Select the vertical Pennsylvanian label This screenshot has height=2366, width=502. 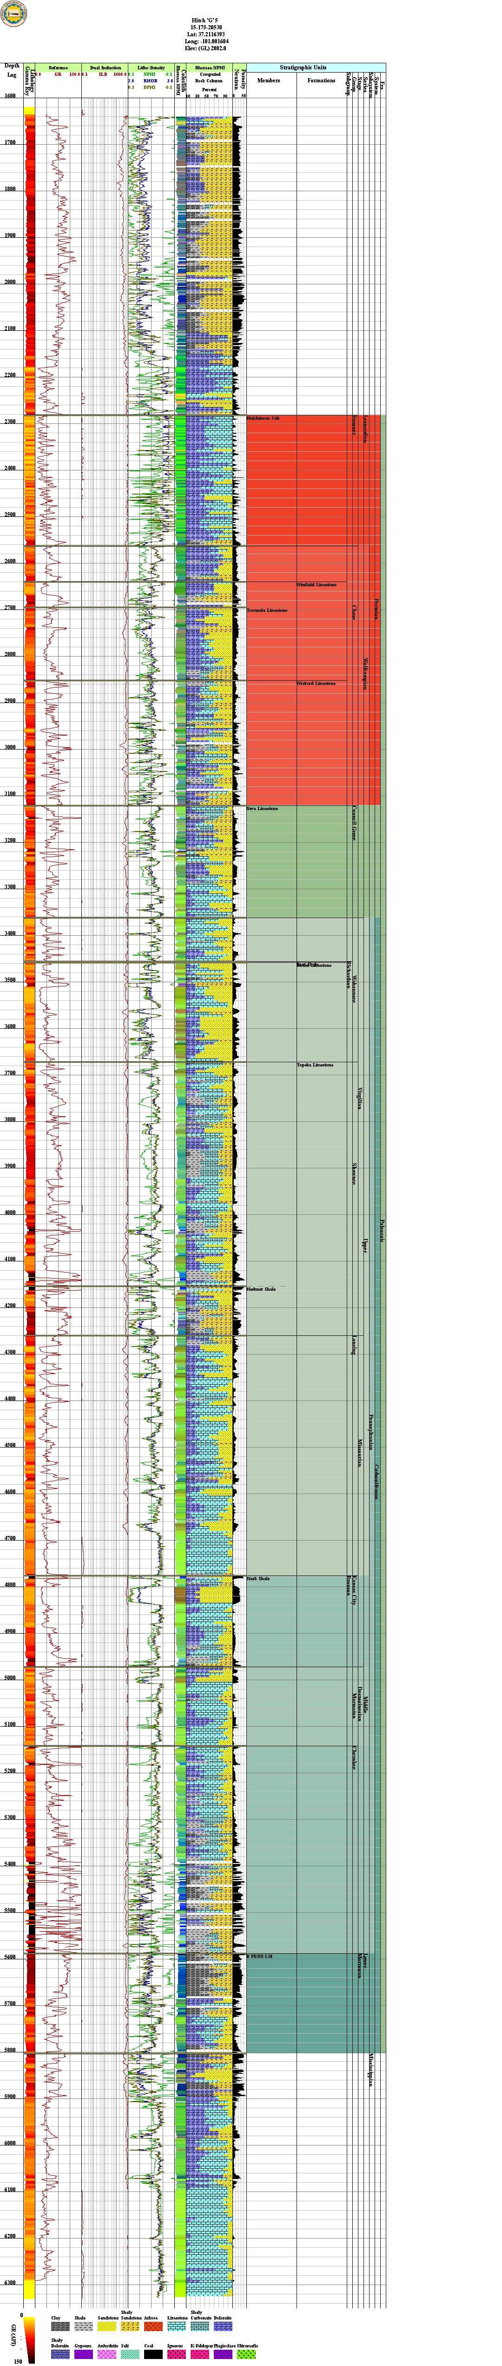click(372, 1433)
